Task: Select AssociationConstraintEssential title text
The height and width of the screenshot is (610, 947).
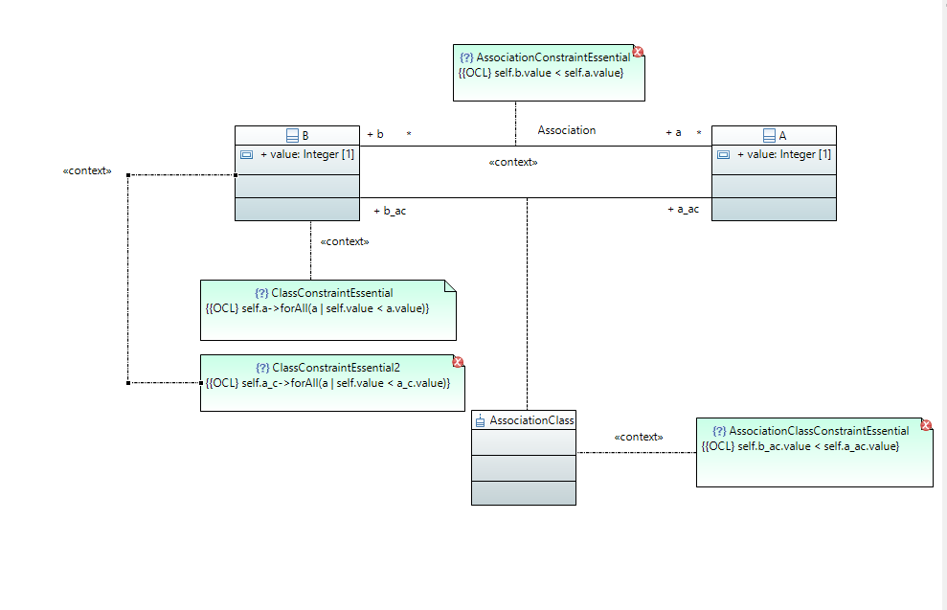Action: coord(553,57)
